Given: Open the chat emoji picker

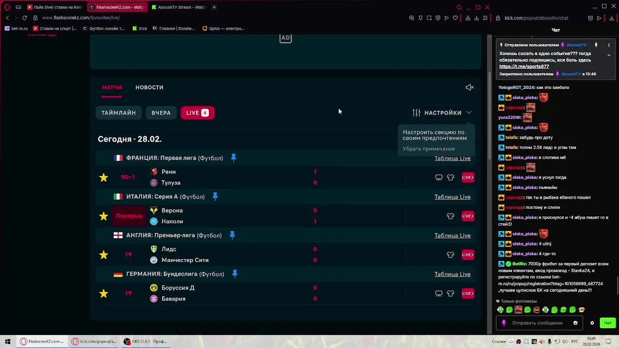Looking at the screenshot, I should click(x=575, y=323).
